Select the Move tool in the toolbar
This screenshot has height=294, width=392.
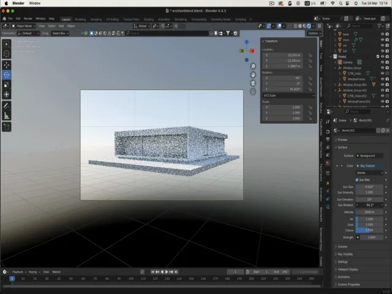click(7, 64)
